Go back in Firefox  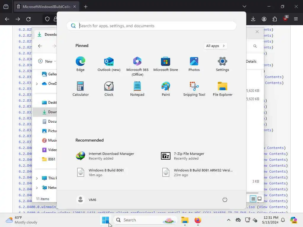coord(7,19)
